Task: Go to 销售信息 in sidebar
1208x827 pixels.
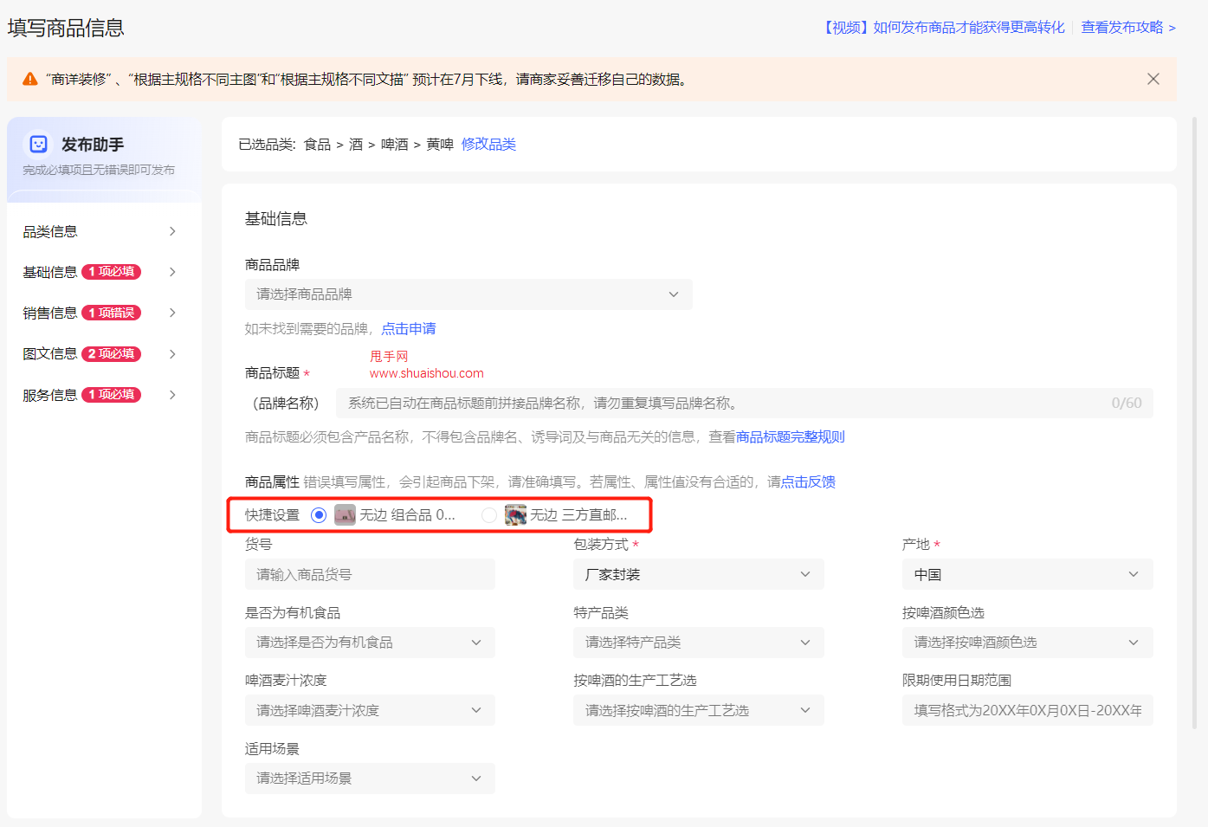Action: [50, 313]
